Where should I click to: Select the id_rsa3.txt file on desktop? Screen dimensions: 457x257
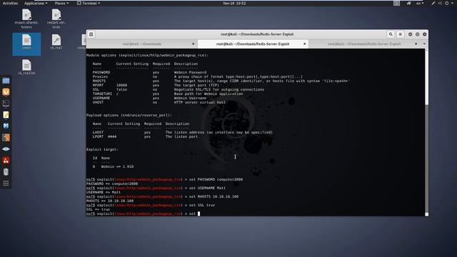[26, 66]
